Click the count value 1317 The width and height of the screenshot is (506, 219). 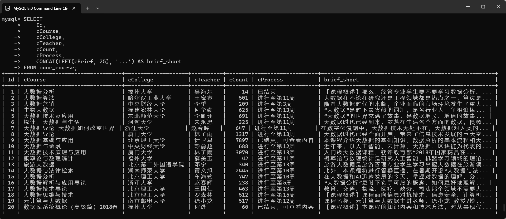click(x=242, y=134)
